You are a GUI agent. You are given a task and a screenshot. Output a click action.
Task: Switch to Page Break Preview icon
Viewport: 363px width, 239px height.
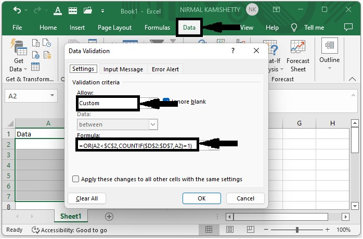pos(250,230)
